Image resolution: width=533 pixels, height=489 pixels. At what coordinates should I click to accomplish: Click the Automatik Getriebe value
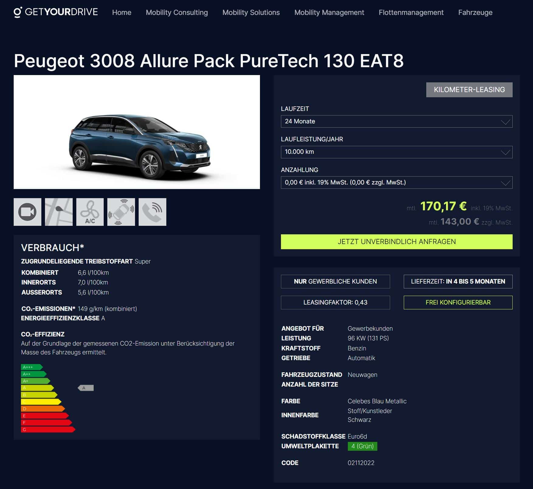362,358
